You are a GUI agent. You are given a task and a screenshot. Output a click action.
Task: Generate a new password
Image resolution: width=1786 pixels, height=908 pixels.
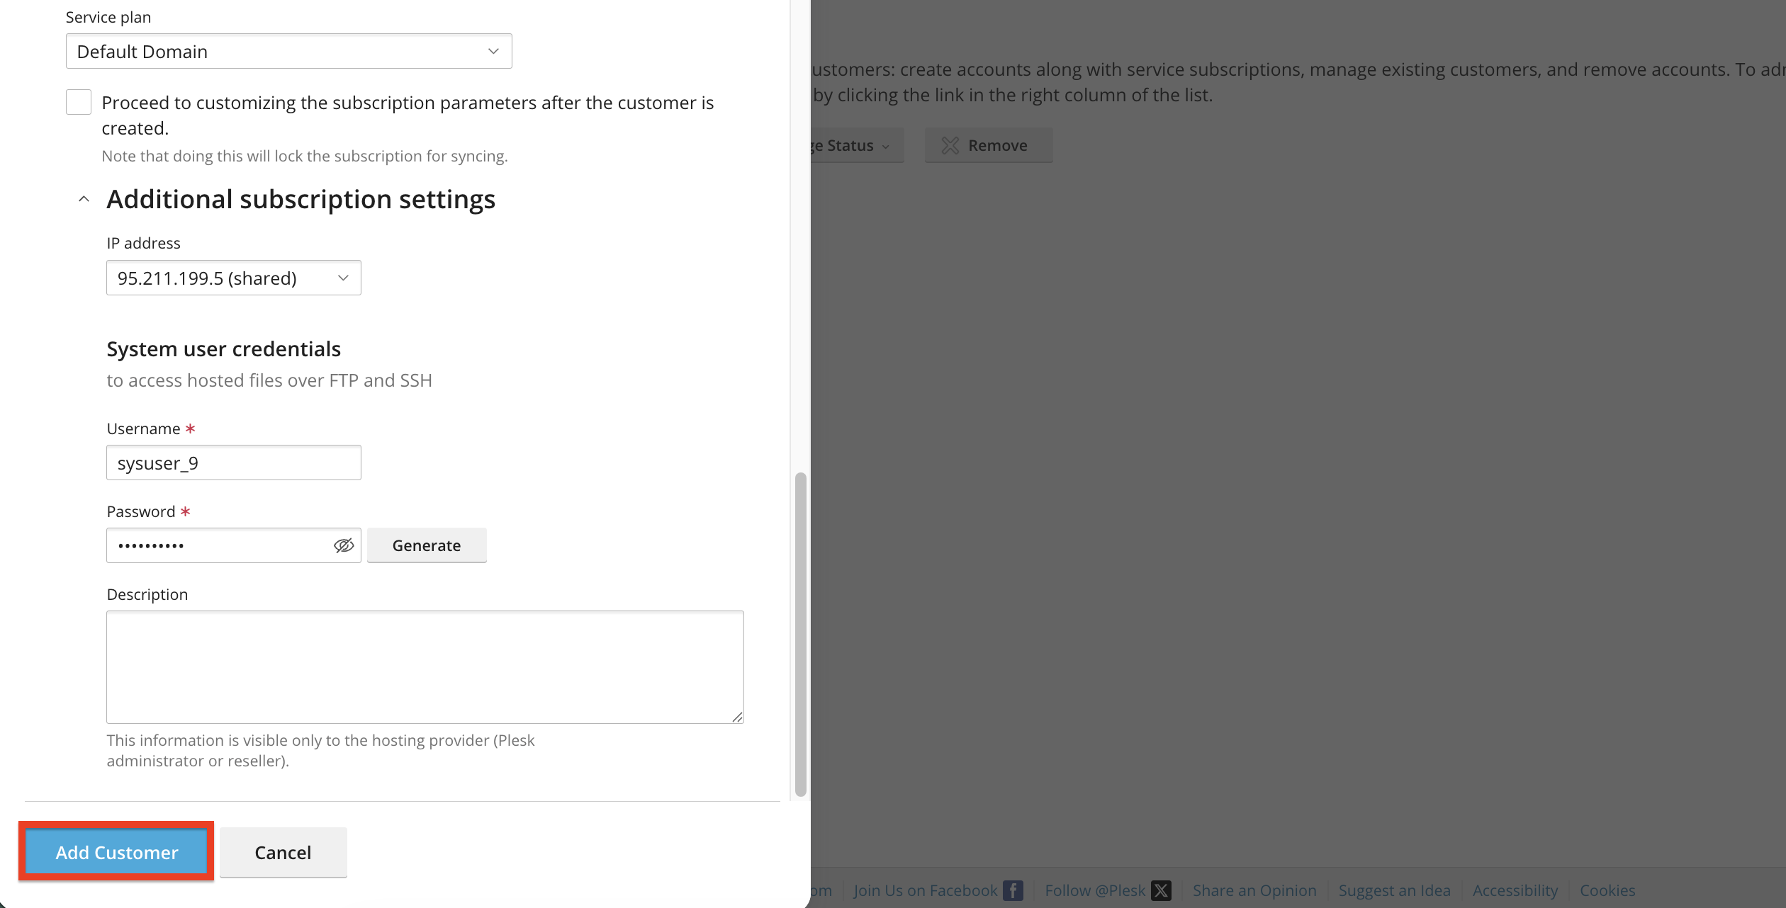point(427,545)
